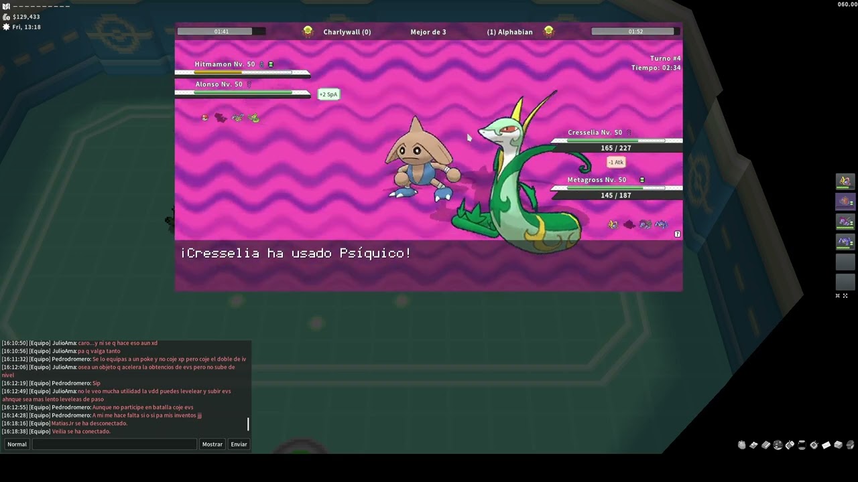858x482 pixels.
Task: Select Cresselia in the party sidebar
Action: tap(845, 181)
